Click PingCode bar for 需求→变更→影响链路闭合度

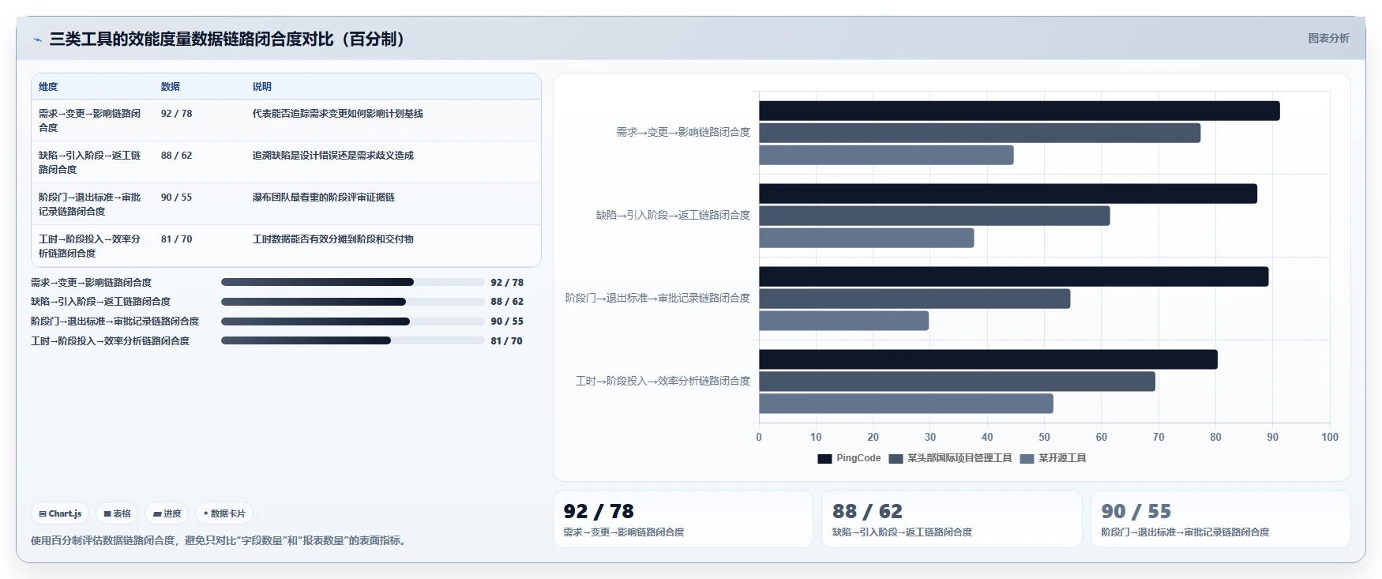1020,111
